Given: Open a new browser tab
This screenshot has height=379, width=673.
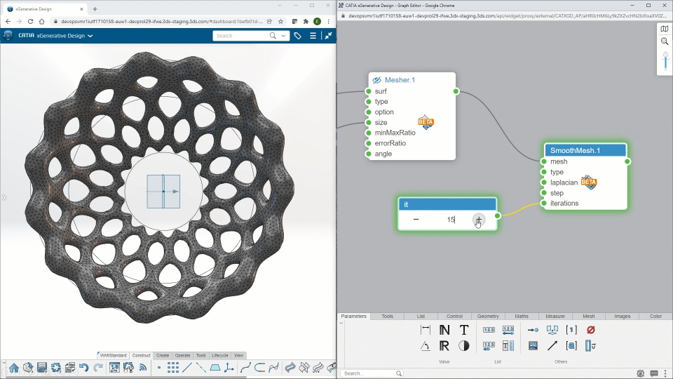Looking at the screenshot, I should click(x=95, y=8).
